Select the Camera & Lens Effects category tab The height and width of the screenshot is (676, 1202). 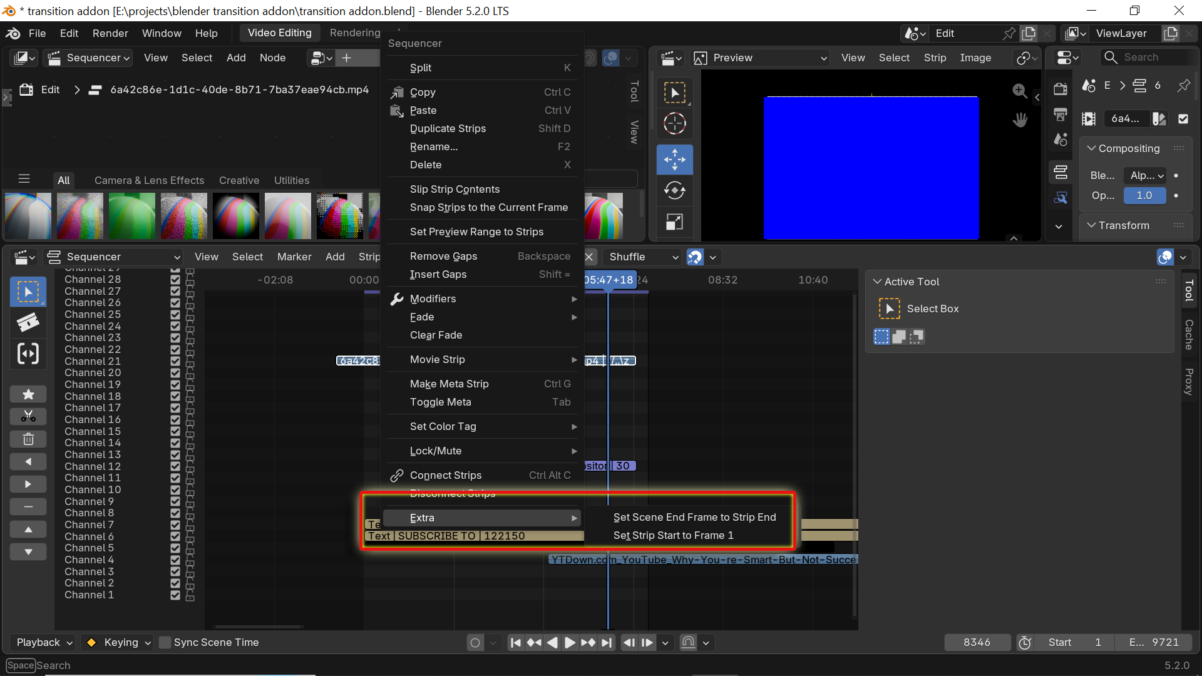click(x=149, y=180)
